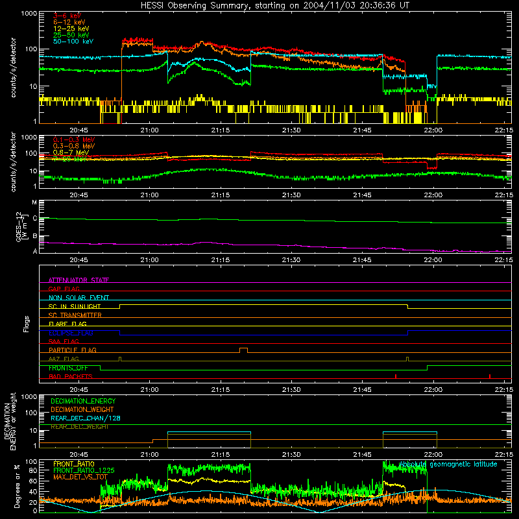Click the raised pulse on the PARTICLE_FLAG line
This screenshot has height=519, width=519.
243,350
